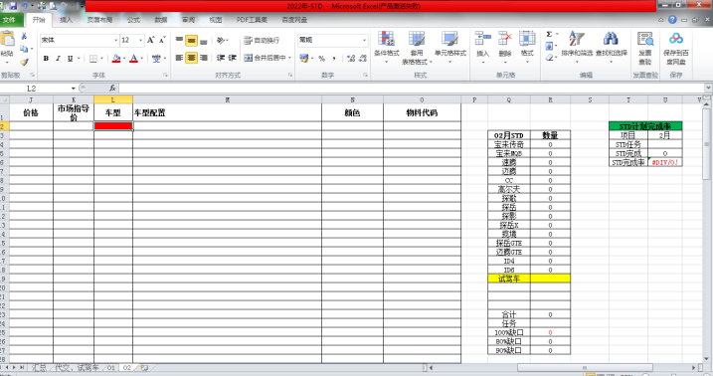The width and height of the screenshot is (713, 376).
Task: Click the Cut scissors icon
Action: coord(24,36)
